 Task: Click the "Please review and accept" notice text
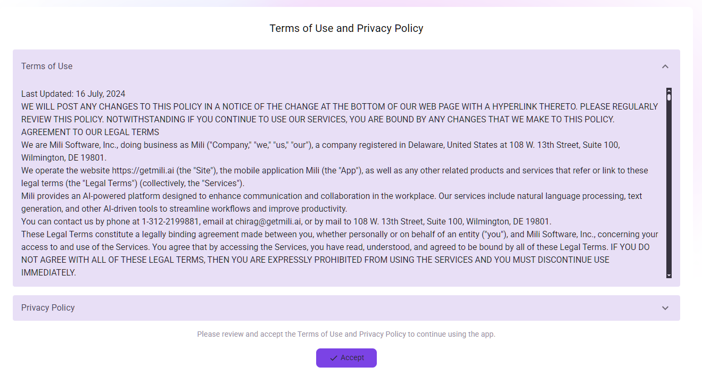(346, 335)
